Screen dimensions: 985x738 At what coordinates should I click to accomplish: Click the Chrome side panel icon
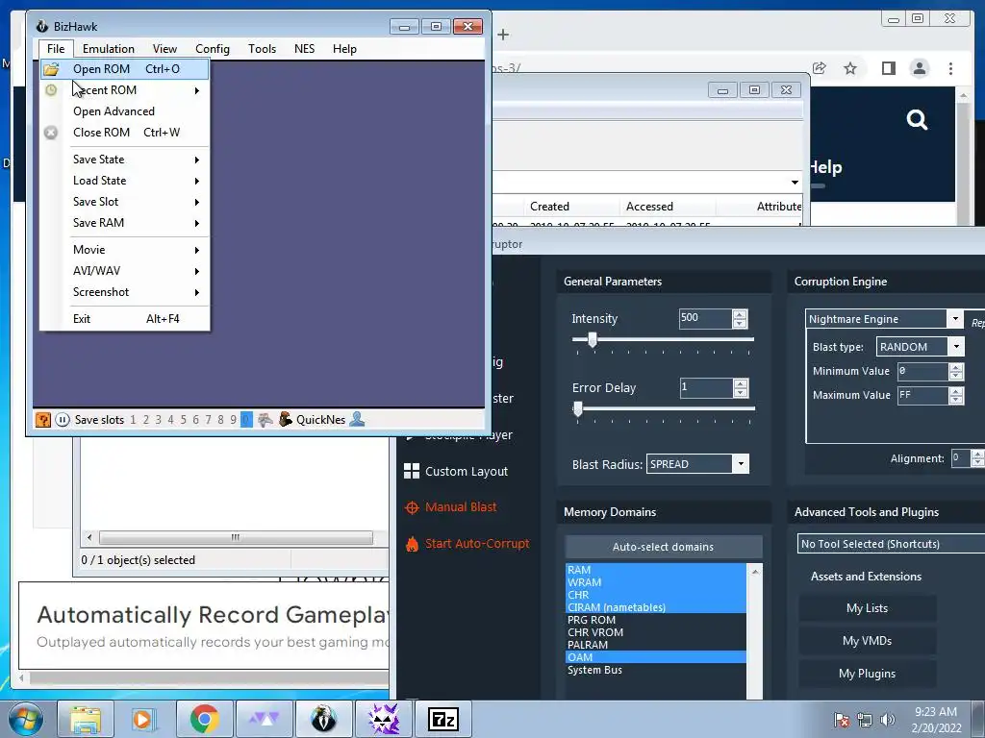(x=888, y=68)
